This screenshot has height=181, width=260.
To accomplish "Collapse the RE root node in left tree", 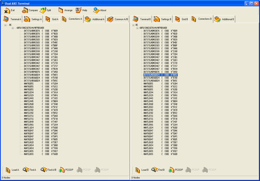I will coord(5,25).
